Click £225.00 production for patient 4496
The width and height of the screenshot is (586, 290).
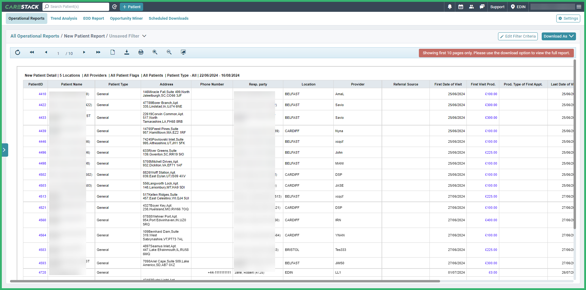click(491, 152)
